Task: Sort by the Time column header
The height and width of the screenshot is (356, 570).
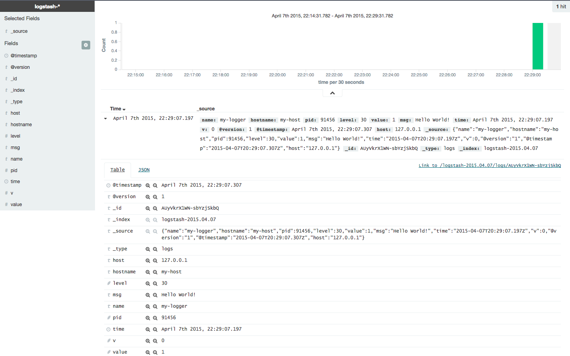Action: tap(118, 109)
